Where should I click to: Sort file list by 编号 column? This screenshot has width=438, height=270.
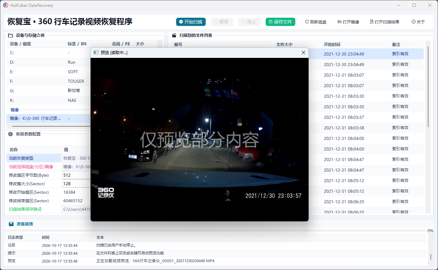(178, 45)
